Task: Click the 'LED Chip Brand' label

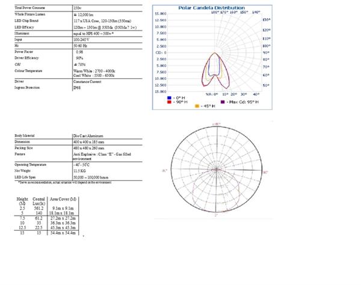Action: (26, 20)
